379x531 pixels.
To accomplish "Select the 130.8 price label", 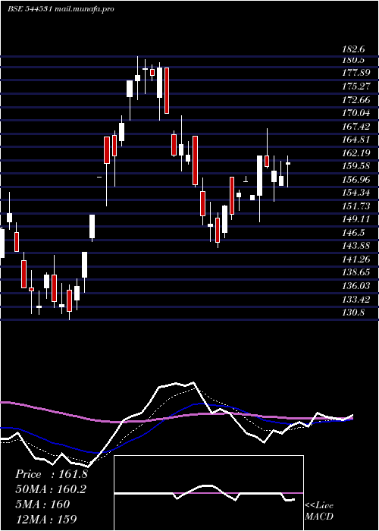I will tap(353, 313).
